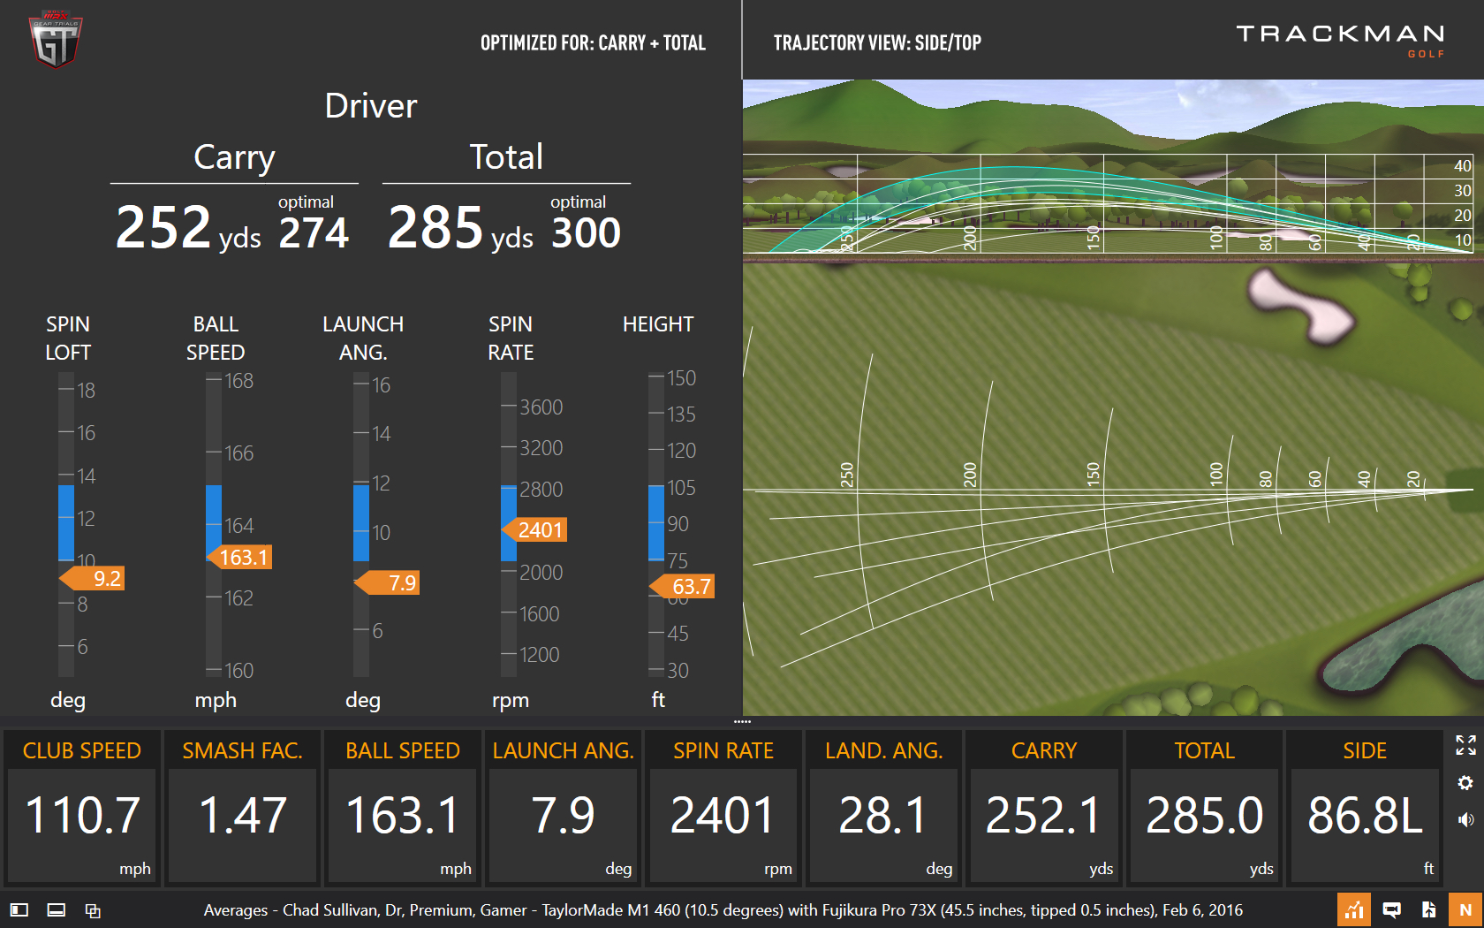Click the top-view 150 yard marker
This screenshot has height=928, width=1484.
1093,475
